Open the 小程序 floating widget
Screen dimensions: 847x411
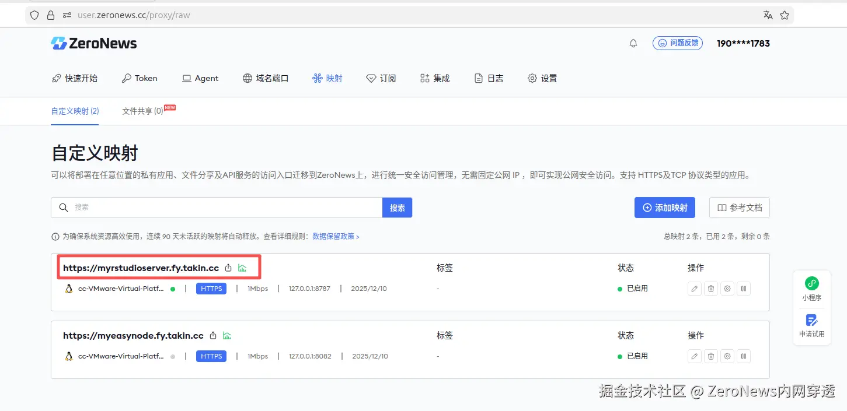812,289
